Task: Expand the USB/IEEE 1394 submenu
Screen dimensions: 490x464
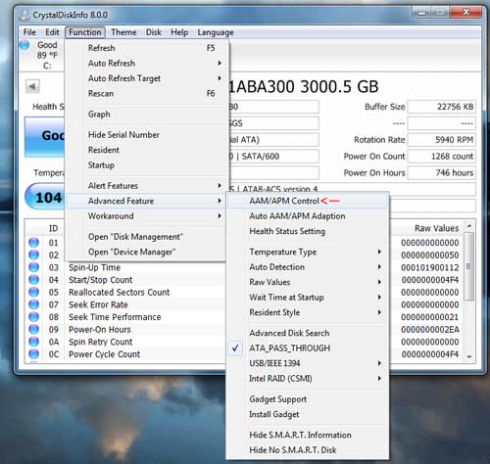Action: [x=308, y=363]
